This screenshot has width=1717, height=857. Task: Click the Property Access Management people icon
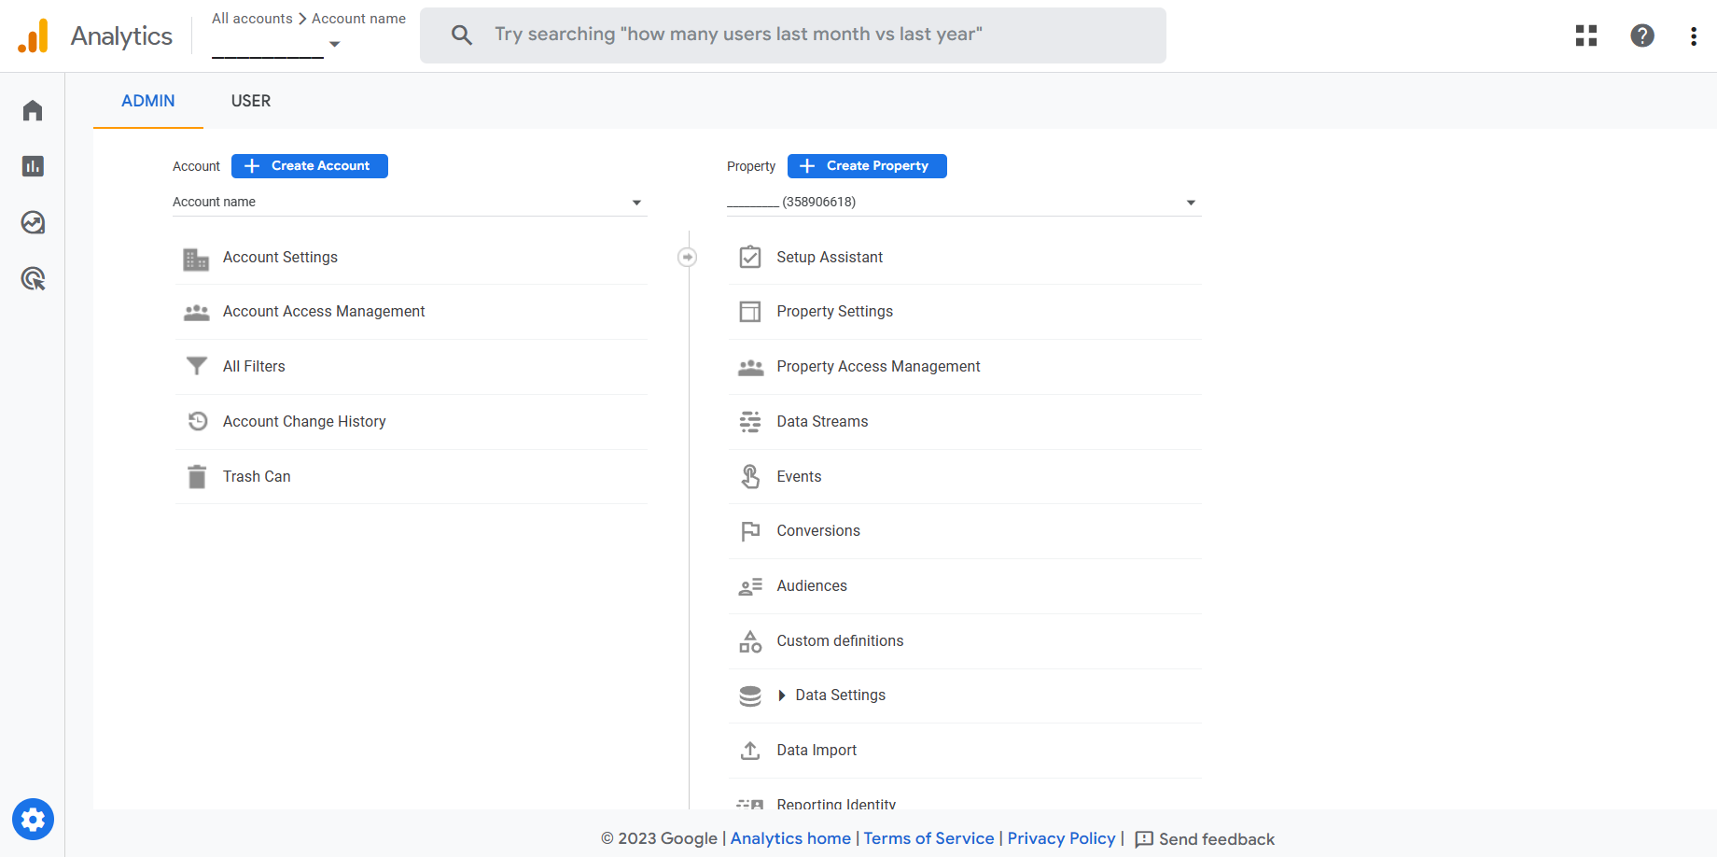point(750,368)
